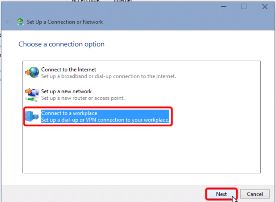The height and width of the screenshot is (202, 276).
Task: Click the Internet access type text behind the window
Action: click(x=123, y=1)
